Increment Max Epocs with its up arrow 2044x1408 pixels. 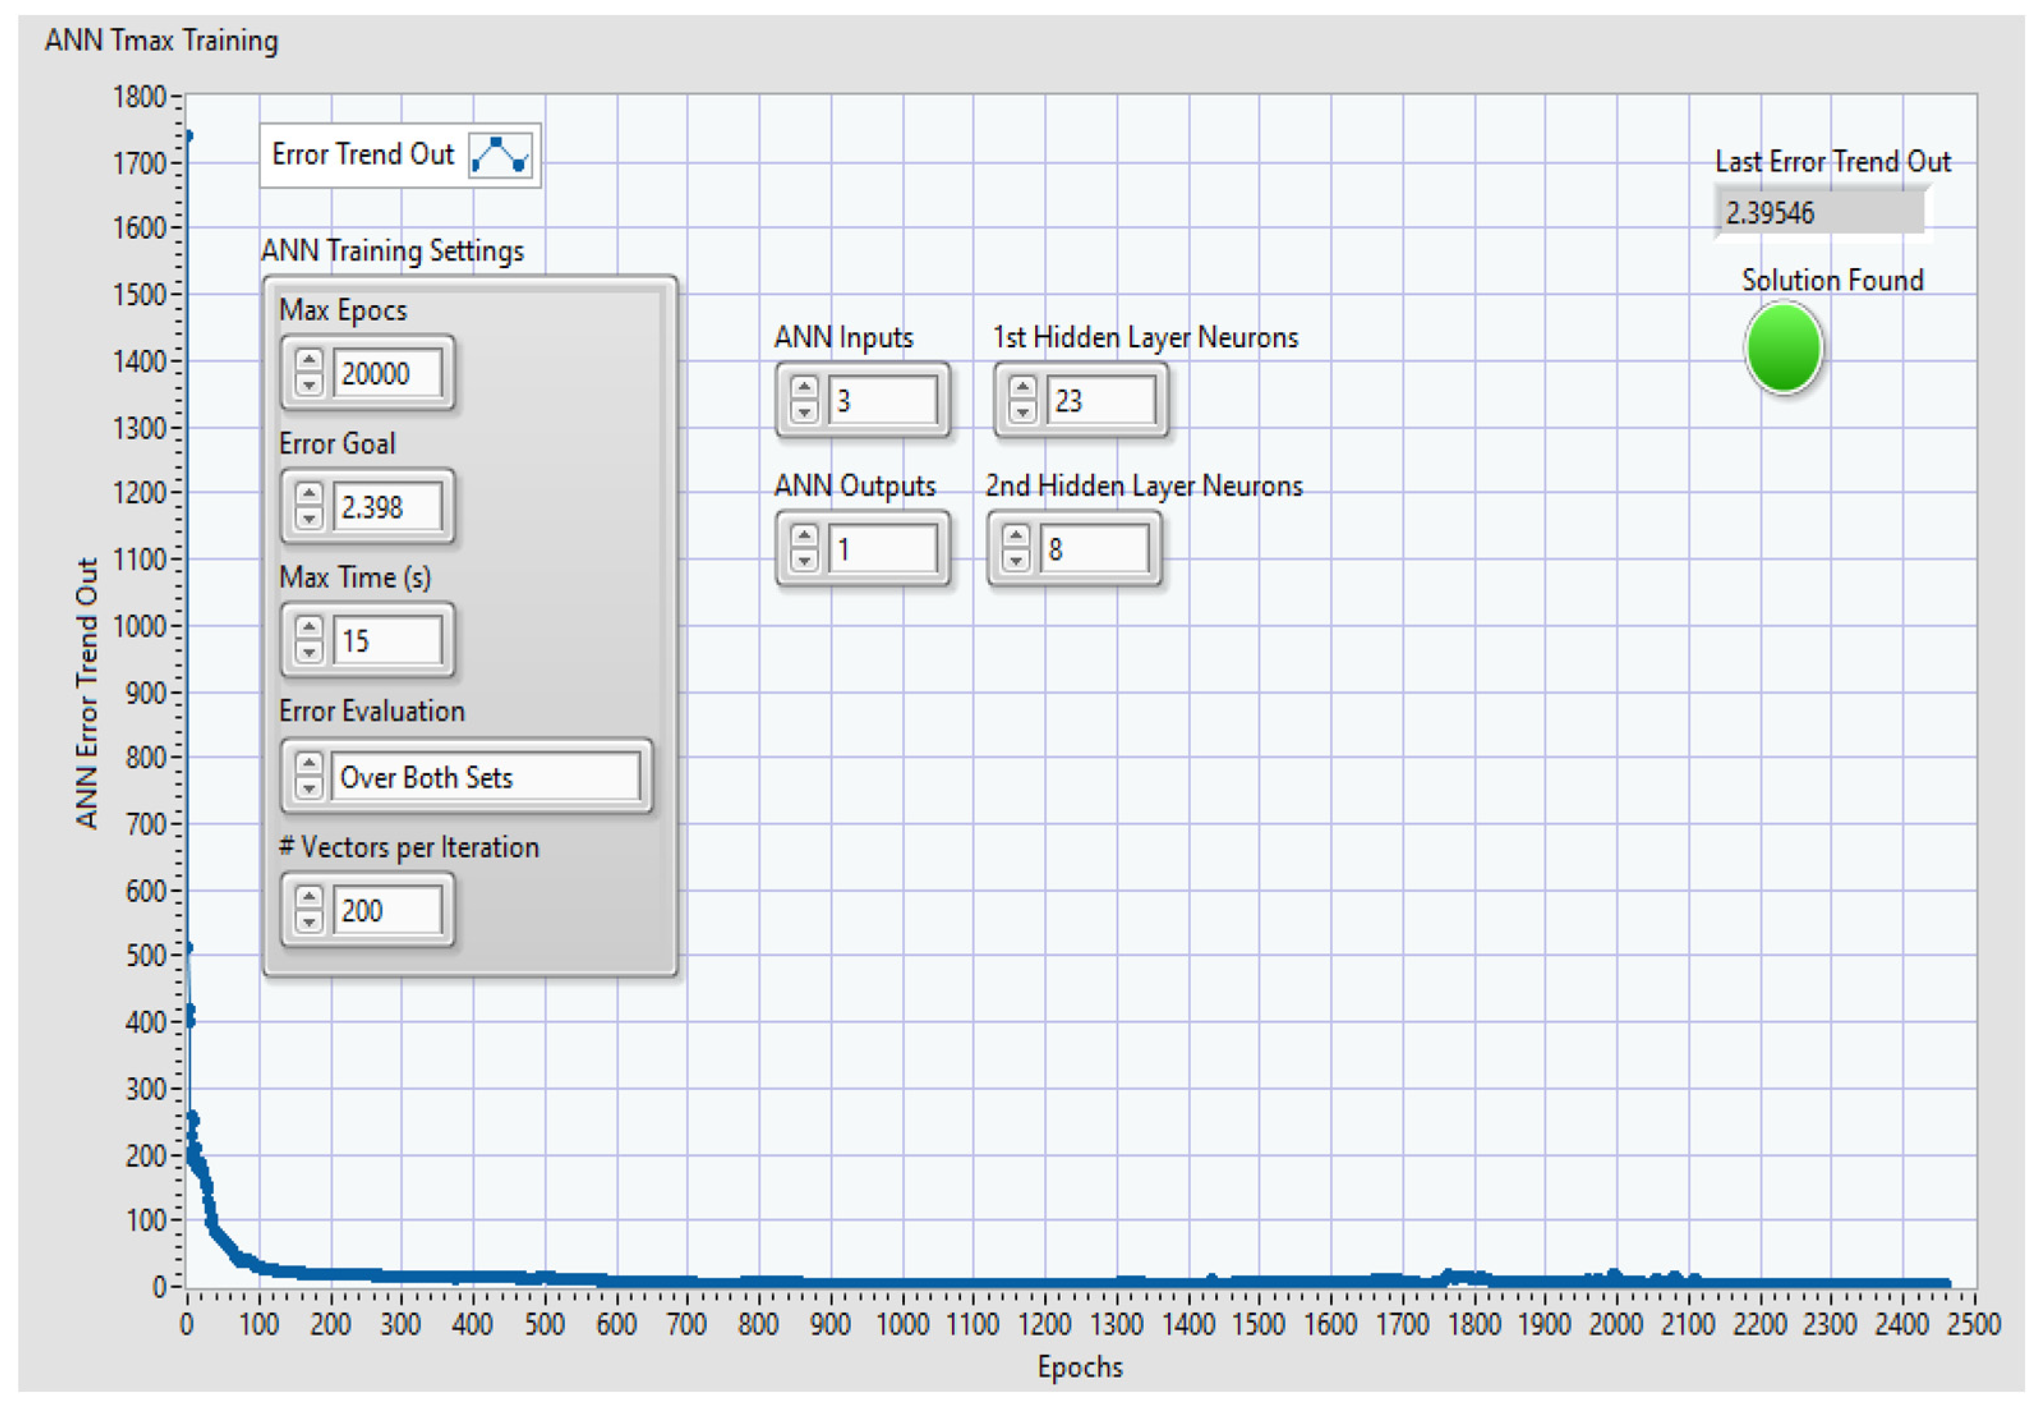[309, 360]
